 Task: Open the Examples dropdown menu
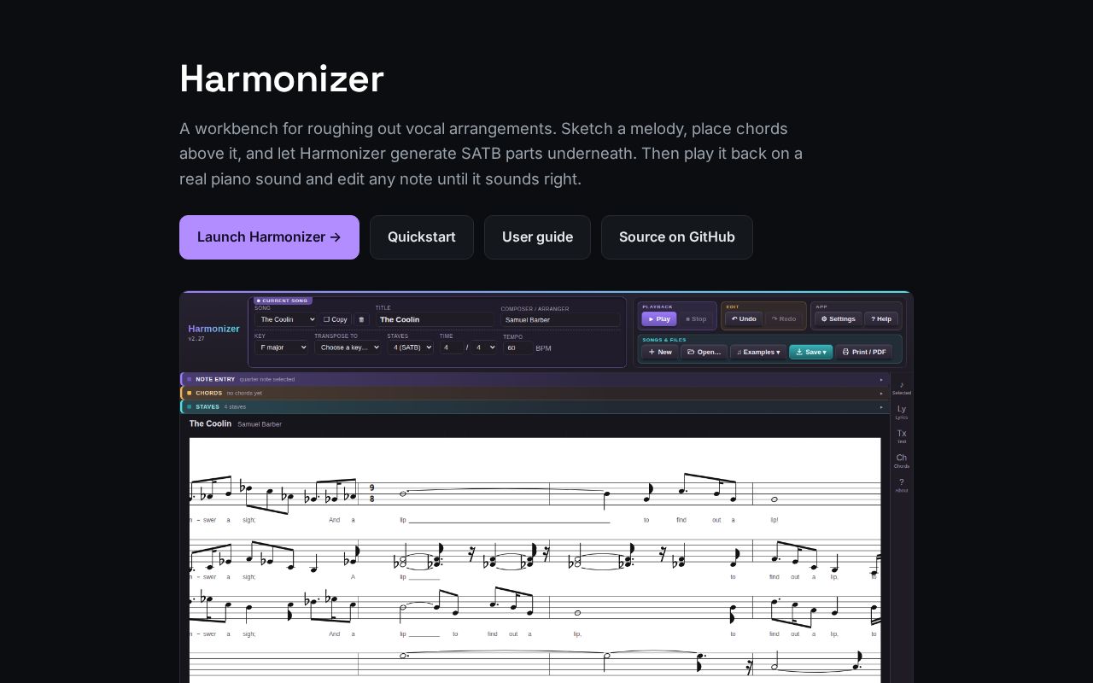pyautogui.click(x=758, y=352)
